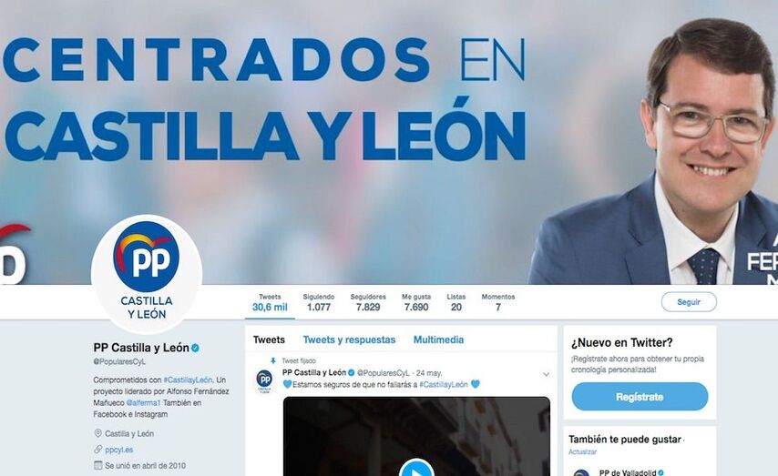Click the tweet author's small PP avatar

pos(264,380)
